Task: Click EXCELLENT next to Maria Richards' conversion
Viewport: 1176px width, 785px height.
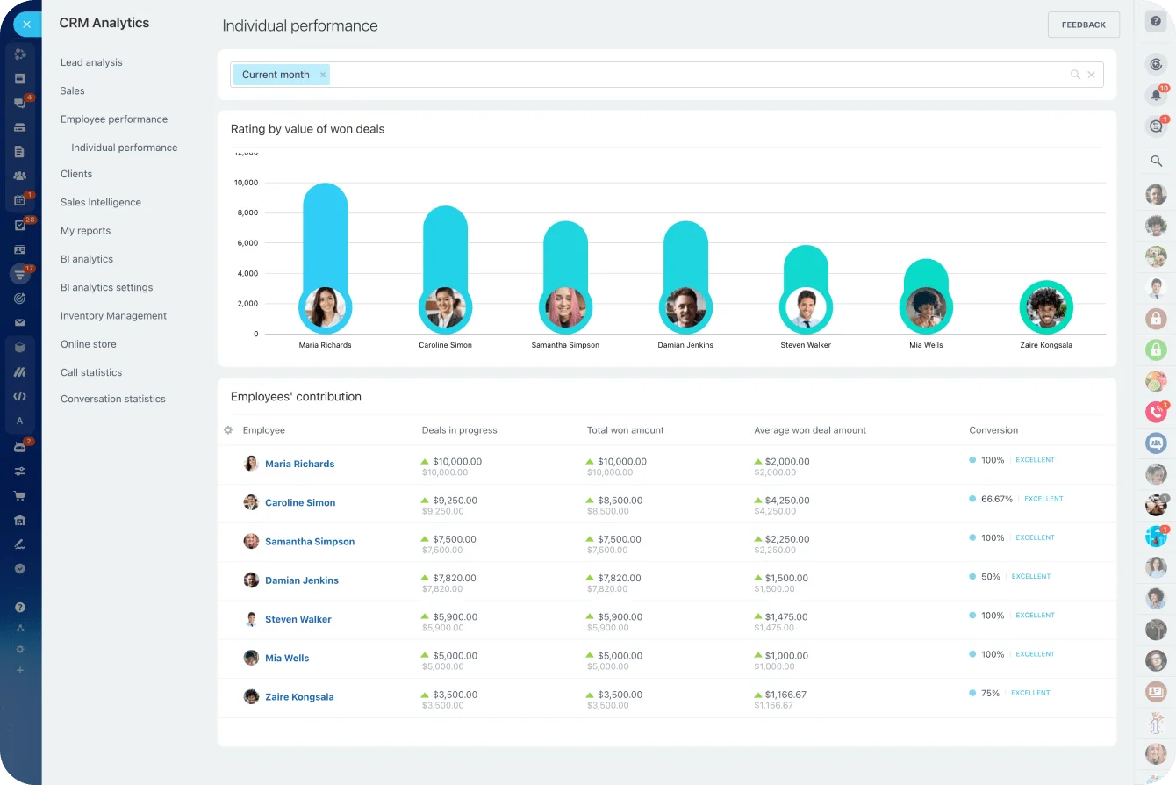Action: (1035, 459)
